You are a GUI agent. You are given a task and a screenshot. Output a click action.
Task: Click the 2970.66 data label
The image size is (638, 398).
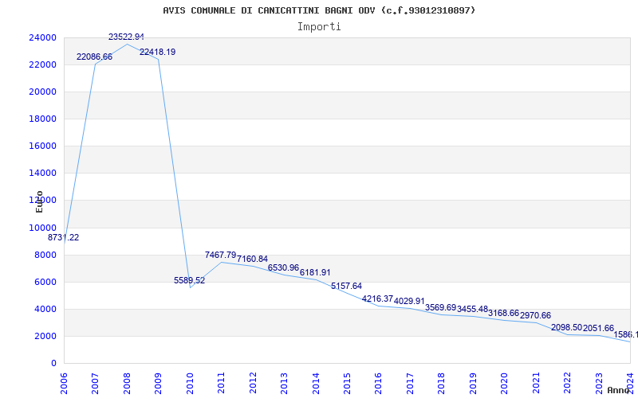[535, 315]
